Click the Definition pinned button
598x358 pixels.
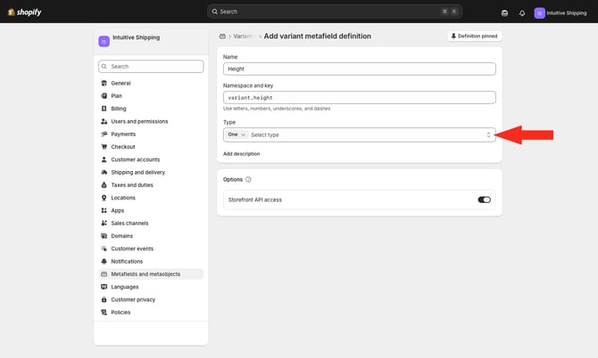pyautogui.click(x=475, y=37)
